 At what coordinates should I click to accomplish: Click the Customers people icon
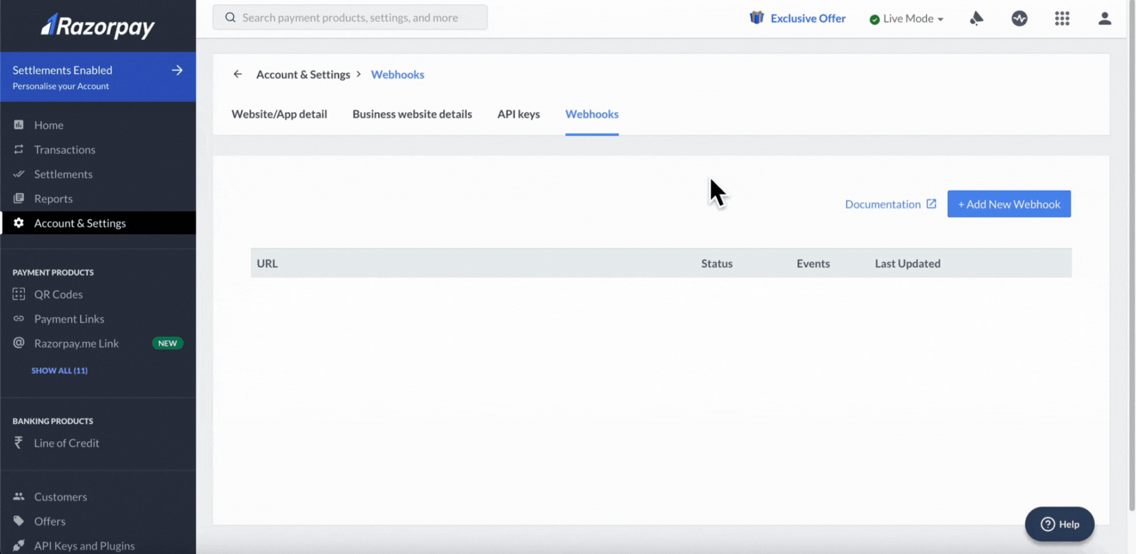[x=19, y=496]
